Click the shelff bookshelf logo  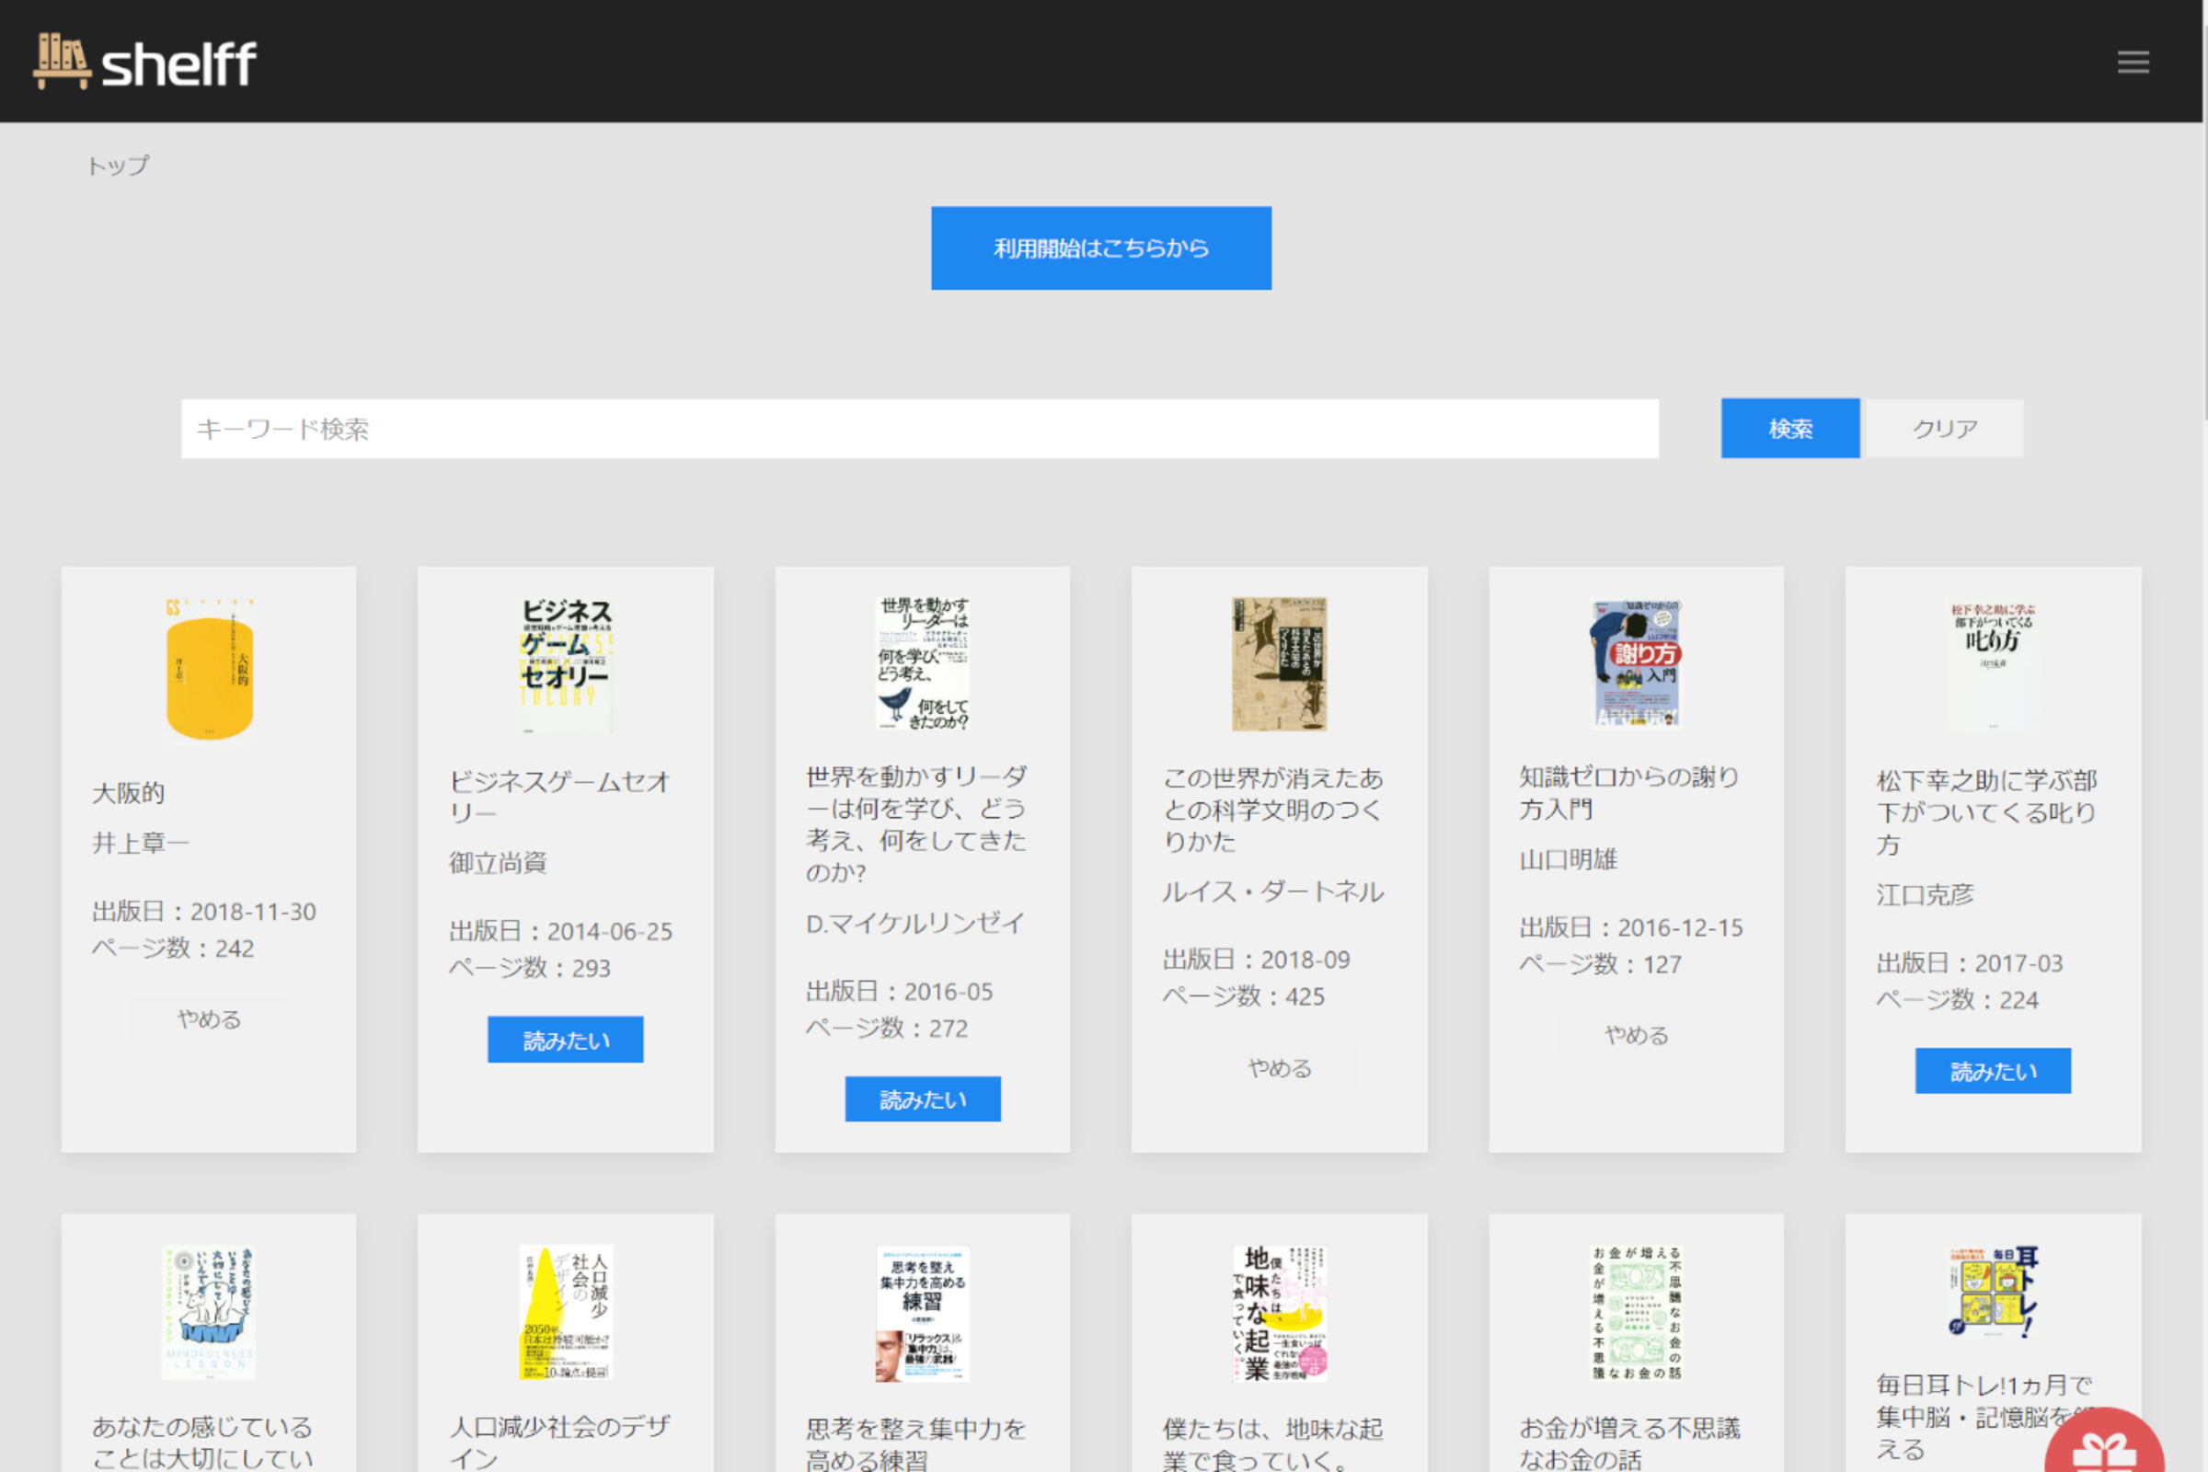144,62
